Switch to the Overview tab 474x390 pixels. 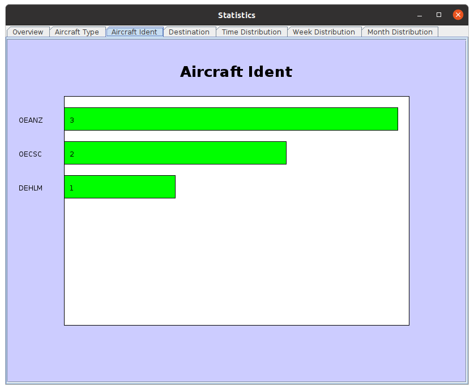(28, 32)
